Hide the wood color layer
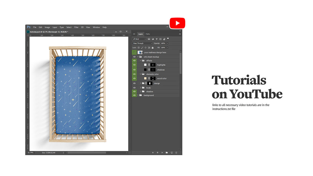This screenshot has width=313, height=176. [134, 78]
